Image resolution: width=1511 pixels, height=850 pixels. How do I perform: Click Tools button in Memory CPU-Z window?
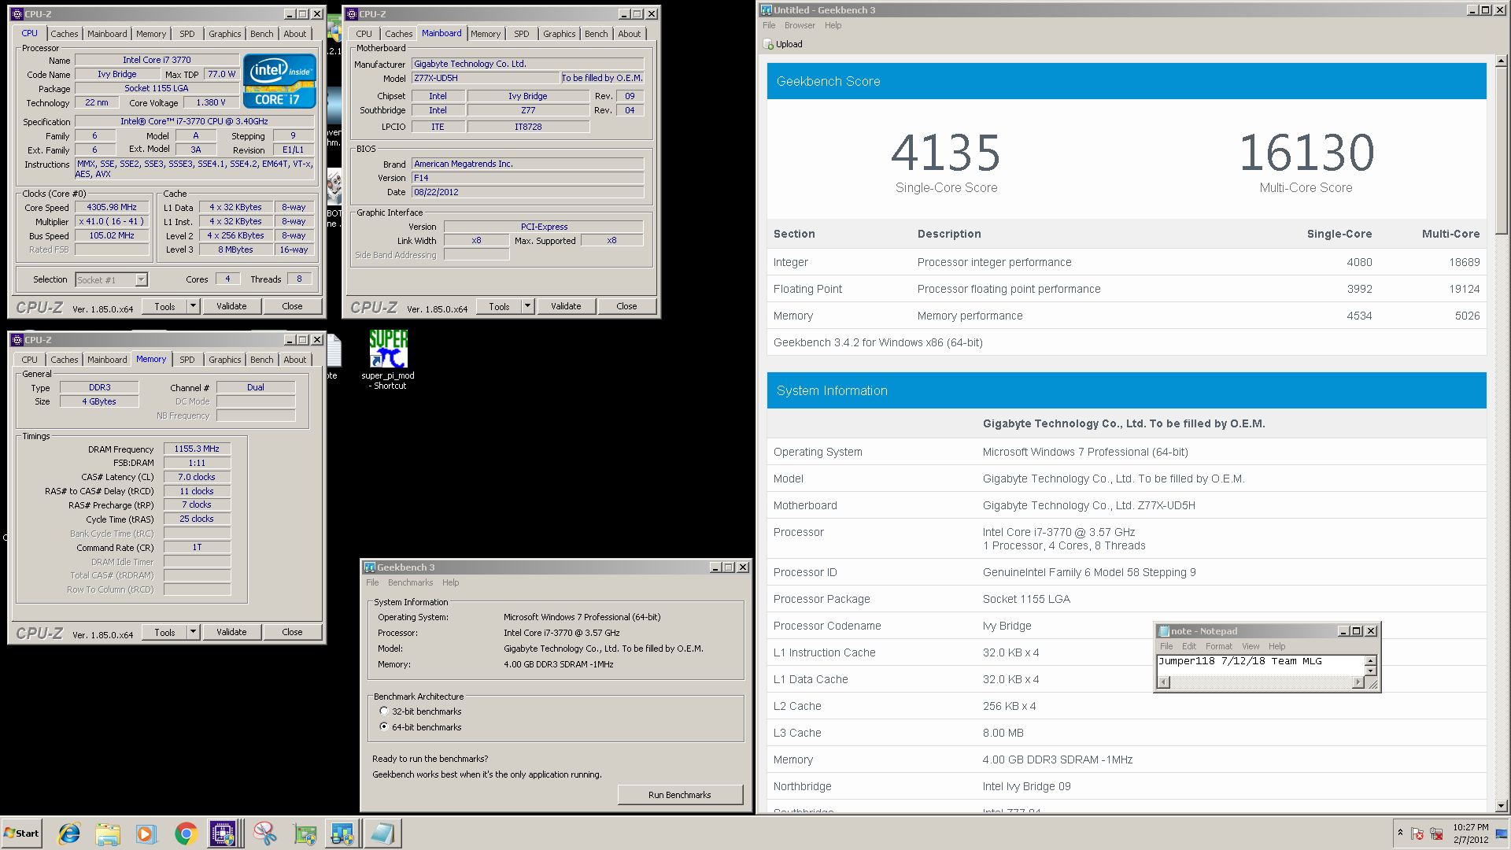point(164,632)
